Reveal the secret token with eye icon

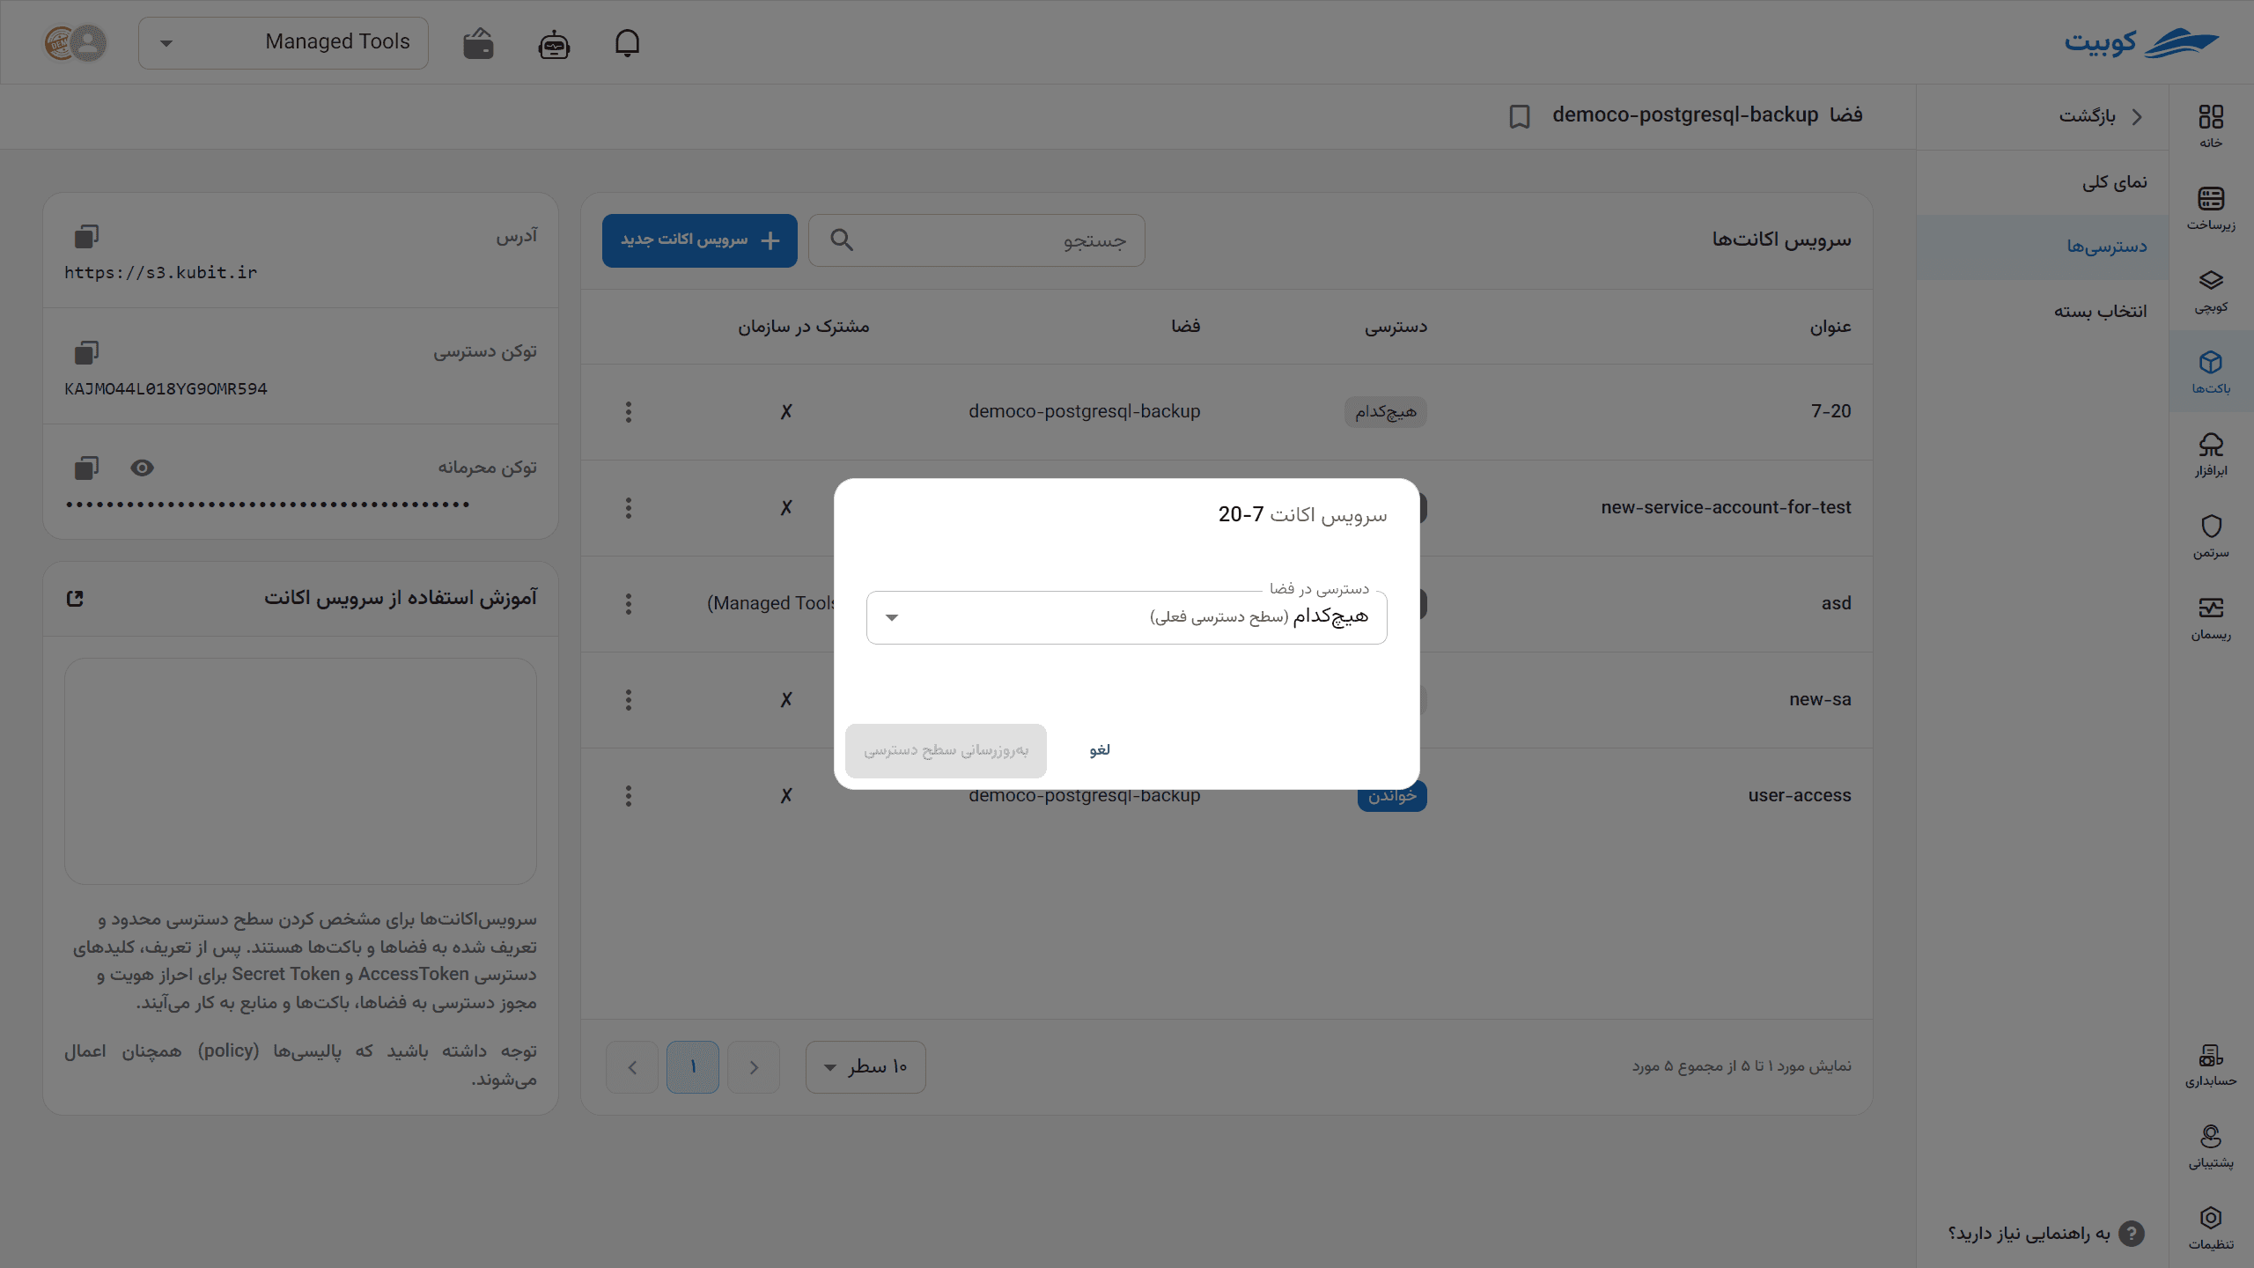coord(142,468)
